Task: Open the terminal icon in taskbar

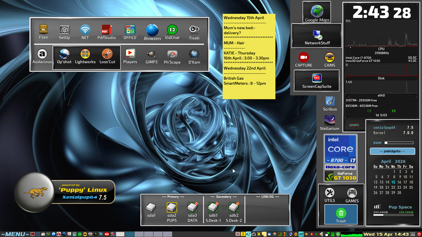Action: click(x=32, y=234)
